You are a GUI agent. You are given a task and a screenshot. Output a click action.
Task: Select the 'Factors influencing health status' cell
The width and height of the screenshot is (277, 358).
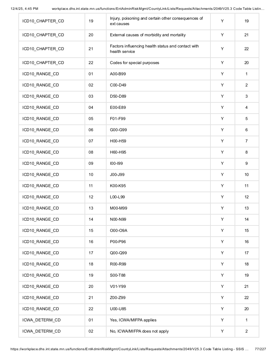pos(158,49)
